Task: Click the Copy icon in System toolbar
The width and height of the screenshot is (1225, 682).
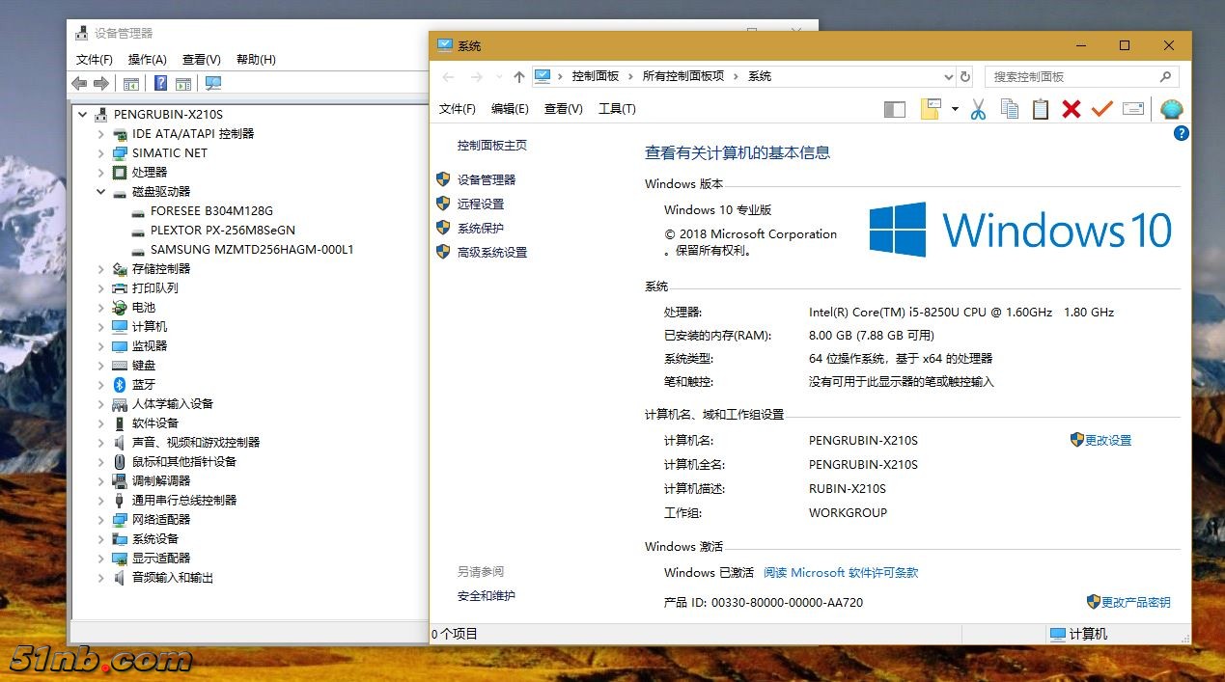Action: tap(1009, 109)
